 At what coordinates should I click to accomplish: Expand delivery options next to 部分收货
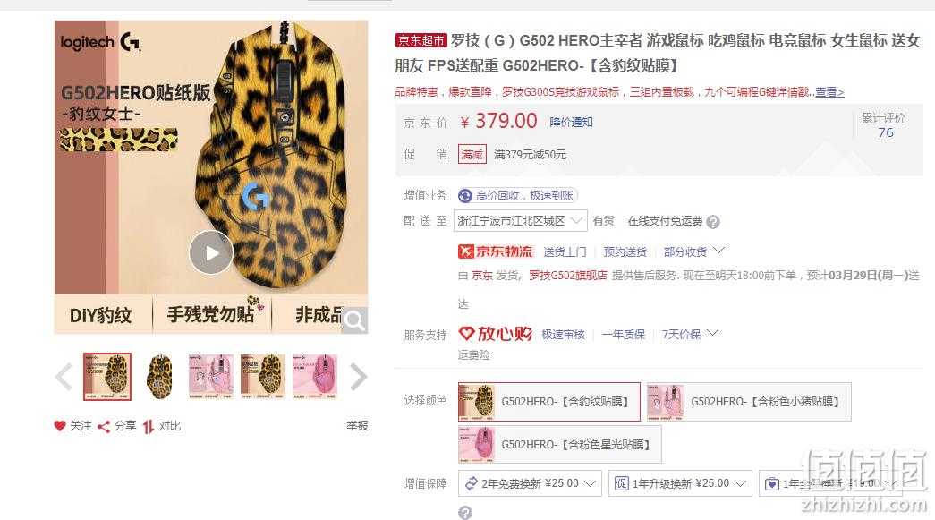coord(718,251)
